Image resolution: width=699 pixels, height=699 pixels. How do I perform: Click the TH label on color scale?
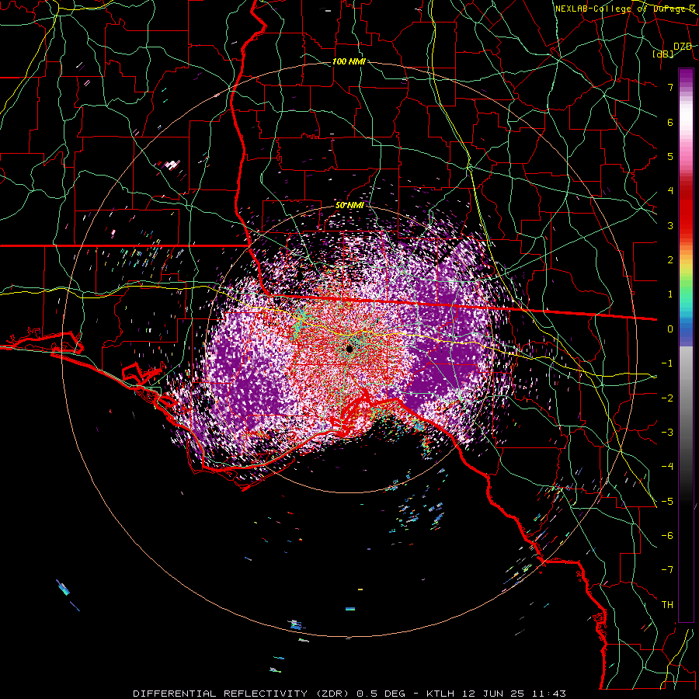click(x=667, y=605)
